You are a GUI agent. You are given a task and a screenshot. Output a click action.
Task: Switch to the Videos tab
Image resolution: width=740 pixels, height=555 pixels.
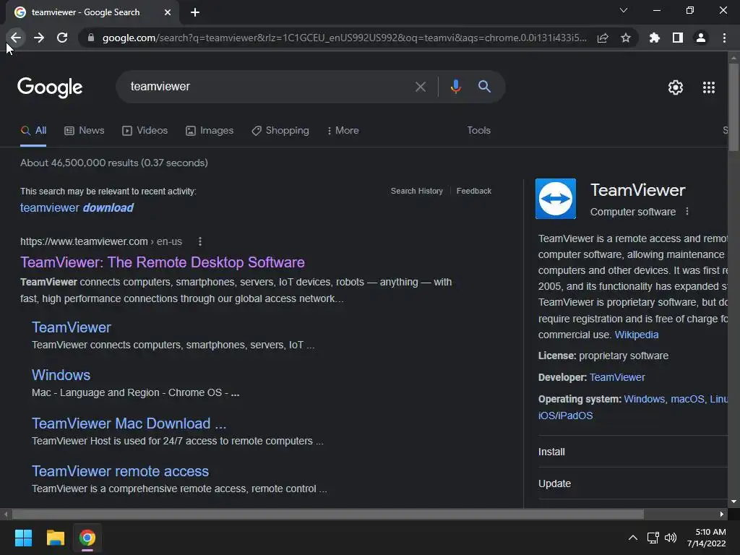point(145,131)
